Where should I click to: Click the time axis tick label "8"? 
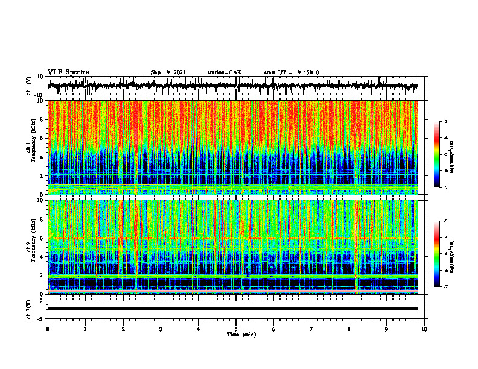tap(349, 329)
